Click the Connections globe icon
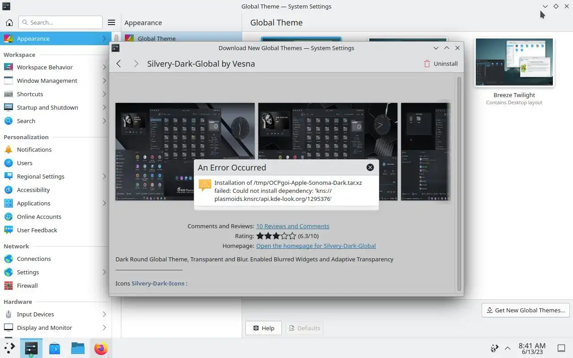The image size is (573, 358). [9, 259]
